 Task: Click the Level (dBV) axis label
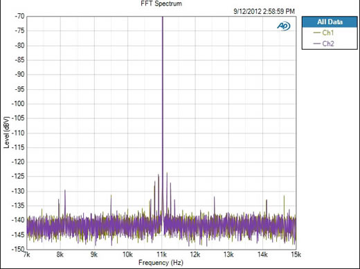click(x=6, y=132)
